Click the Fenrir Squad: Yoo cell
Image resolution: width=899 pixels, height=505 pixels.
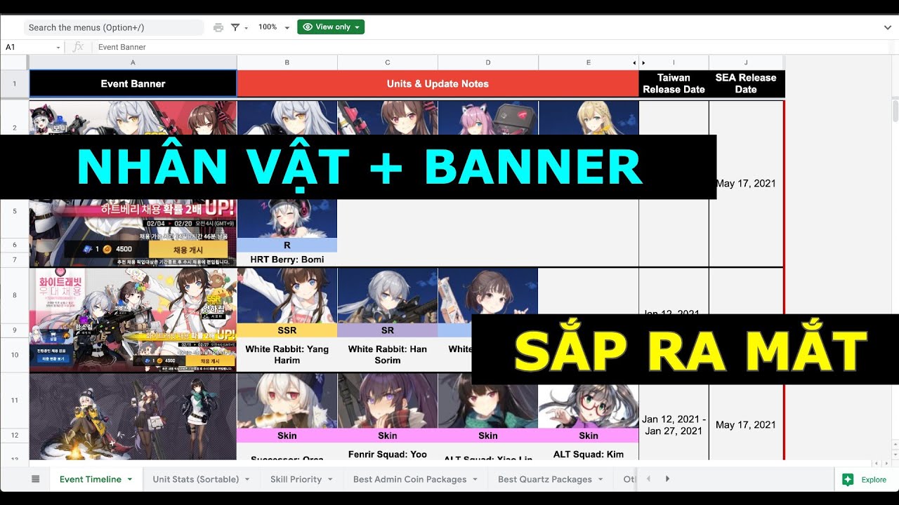tap(388, 453)
